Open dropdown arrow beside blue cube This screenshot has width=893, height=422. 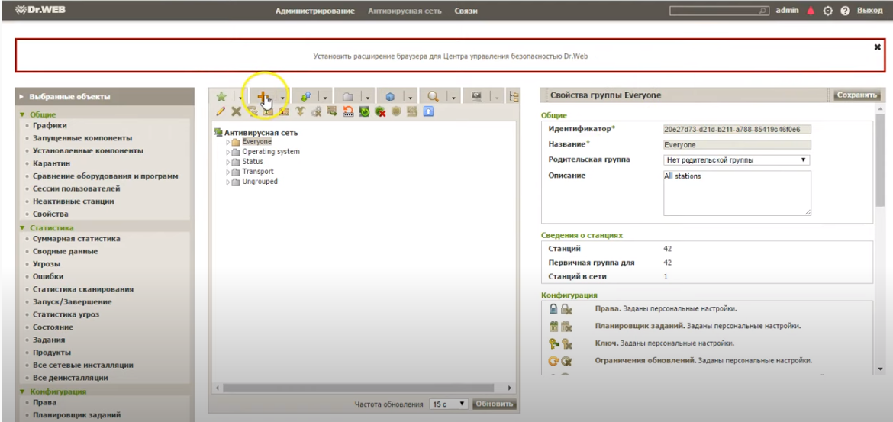pos(410,98)
